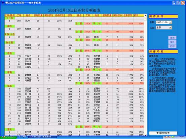Open the Start button on the taskbar
This screenshot has height=139, width=186.
point(8,137)
